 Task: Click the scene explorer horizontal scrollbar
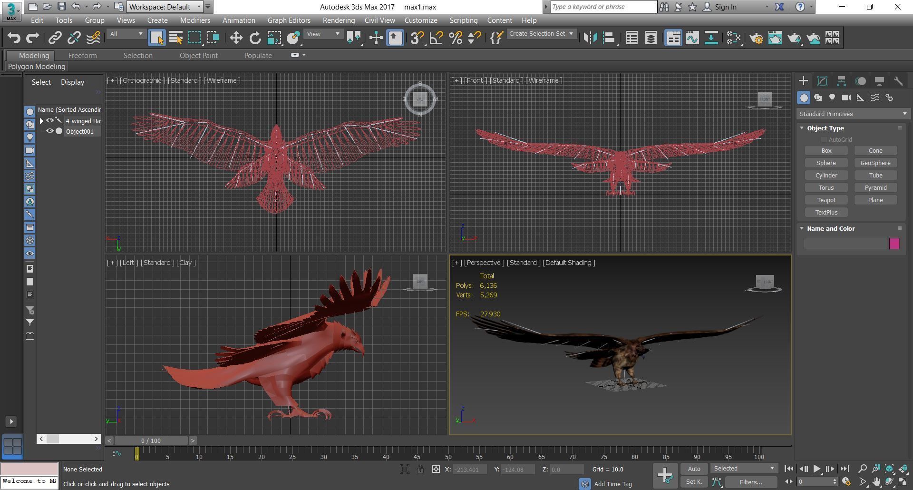tap(69, 439)
